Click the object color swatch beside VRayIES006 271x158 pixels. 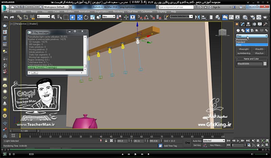point(265,64)
